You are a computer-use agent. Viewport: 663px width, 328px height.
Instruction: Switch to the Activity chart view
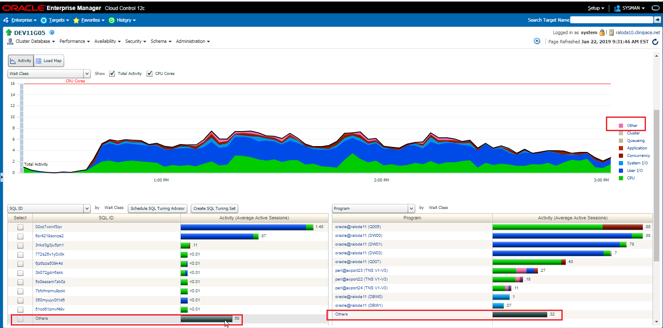pyautogui.click(x=20, y=61)
